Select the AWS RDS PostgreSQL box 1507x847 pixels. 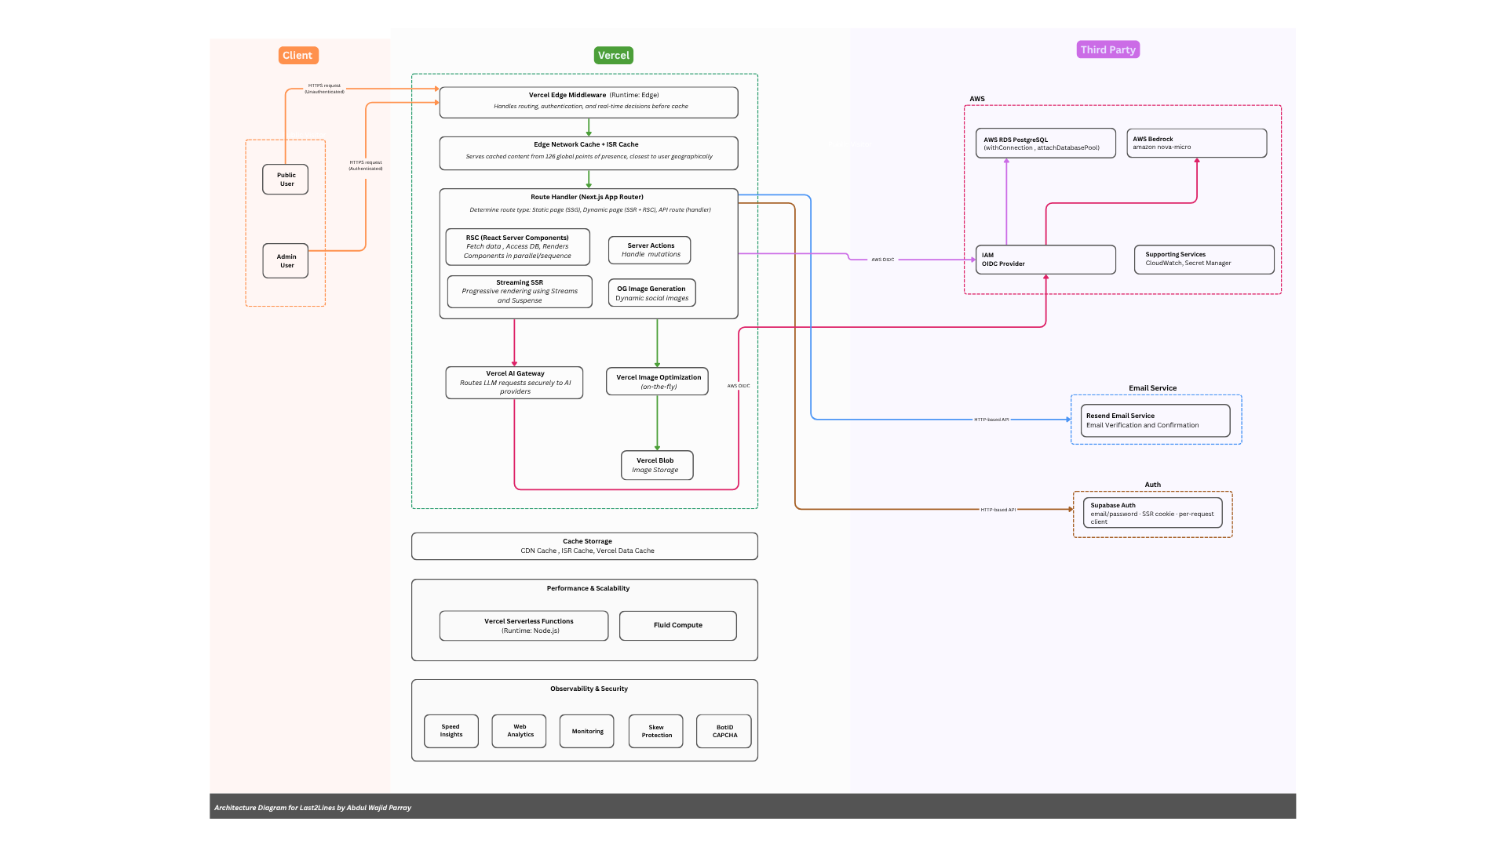coord(1045,144)
